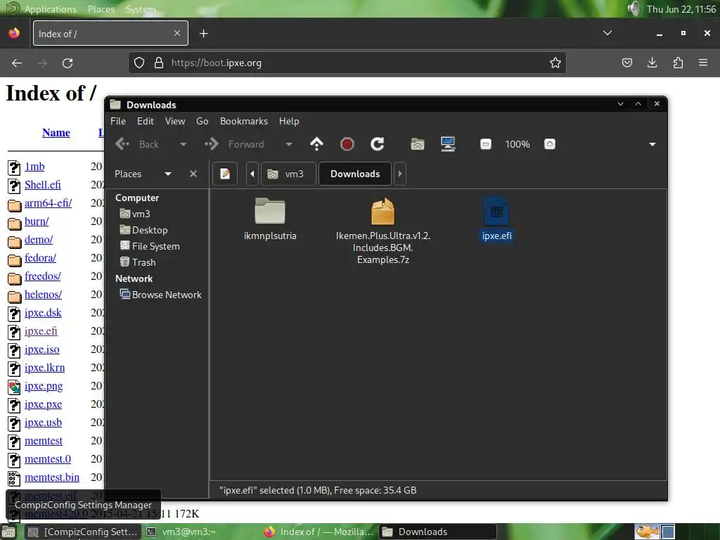
Task: Switch to vm3@vm3 terminal in taskbar
Action: click(181, 532)
